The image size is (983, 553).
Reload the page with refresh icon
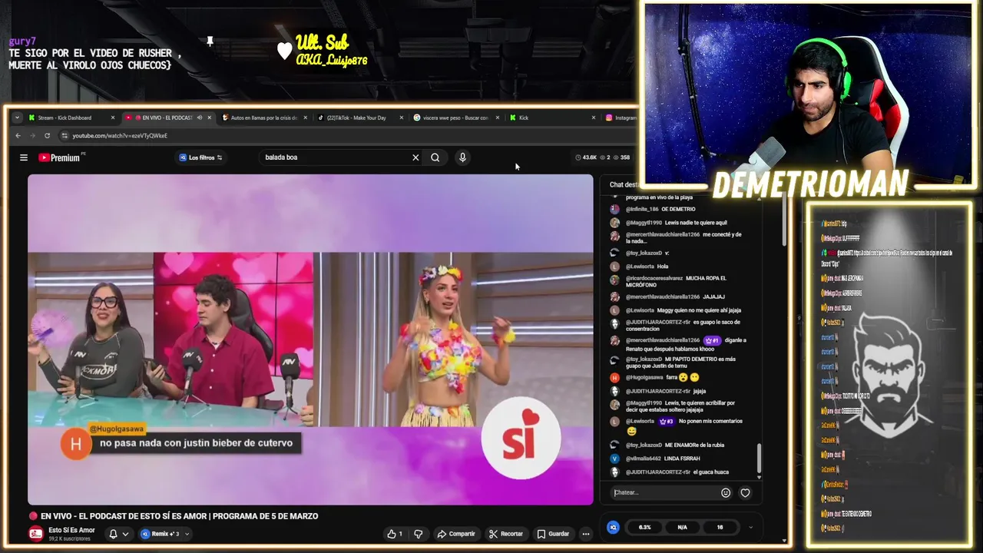(47, 136)
